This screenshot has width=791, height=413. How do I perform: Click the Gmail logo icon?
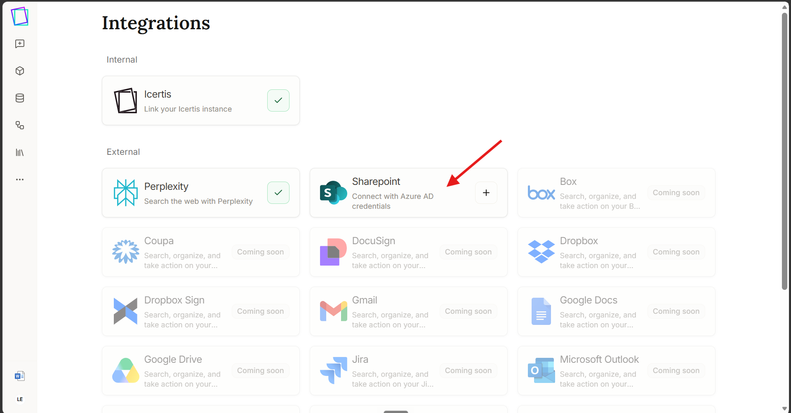point(333,311)
